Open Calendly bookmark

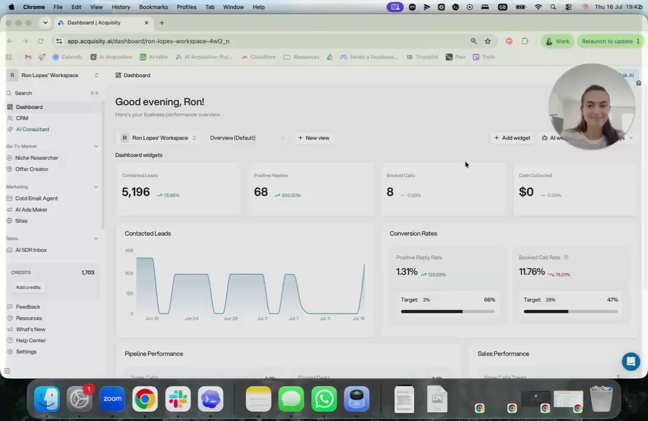coord(68,57)
